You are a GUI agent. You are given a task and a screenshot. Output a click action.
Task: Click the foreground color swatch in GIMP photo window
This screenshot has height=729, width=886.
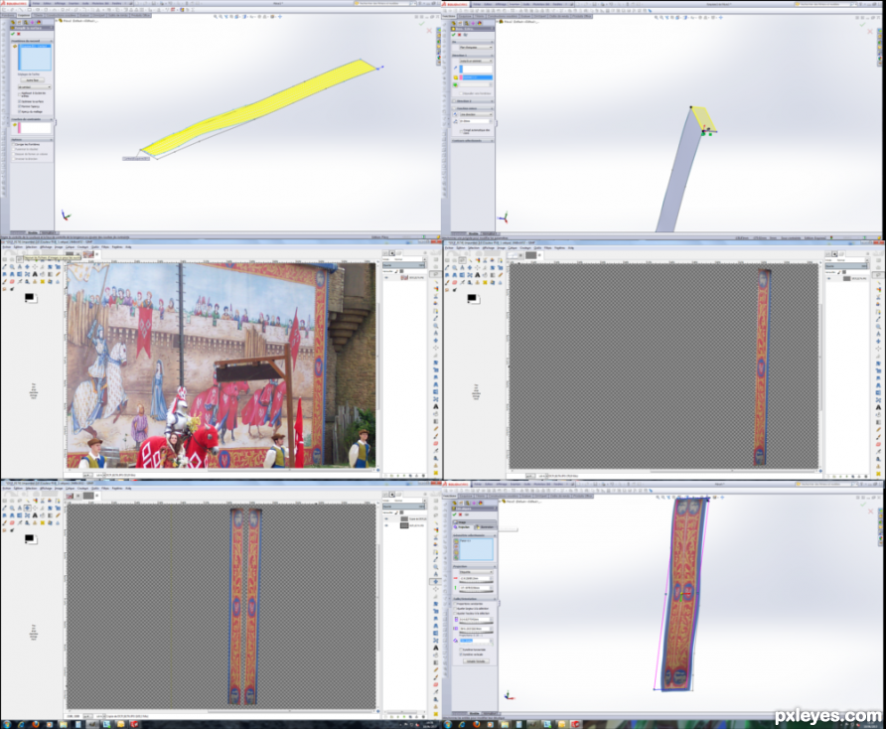point(29,297)
